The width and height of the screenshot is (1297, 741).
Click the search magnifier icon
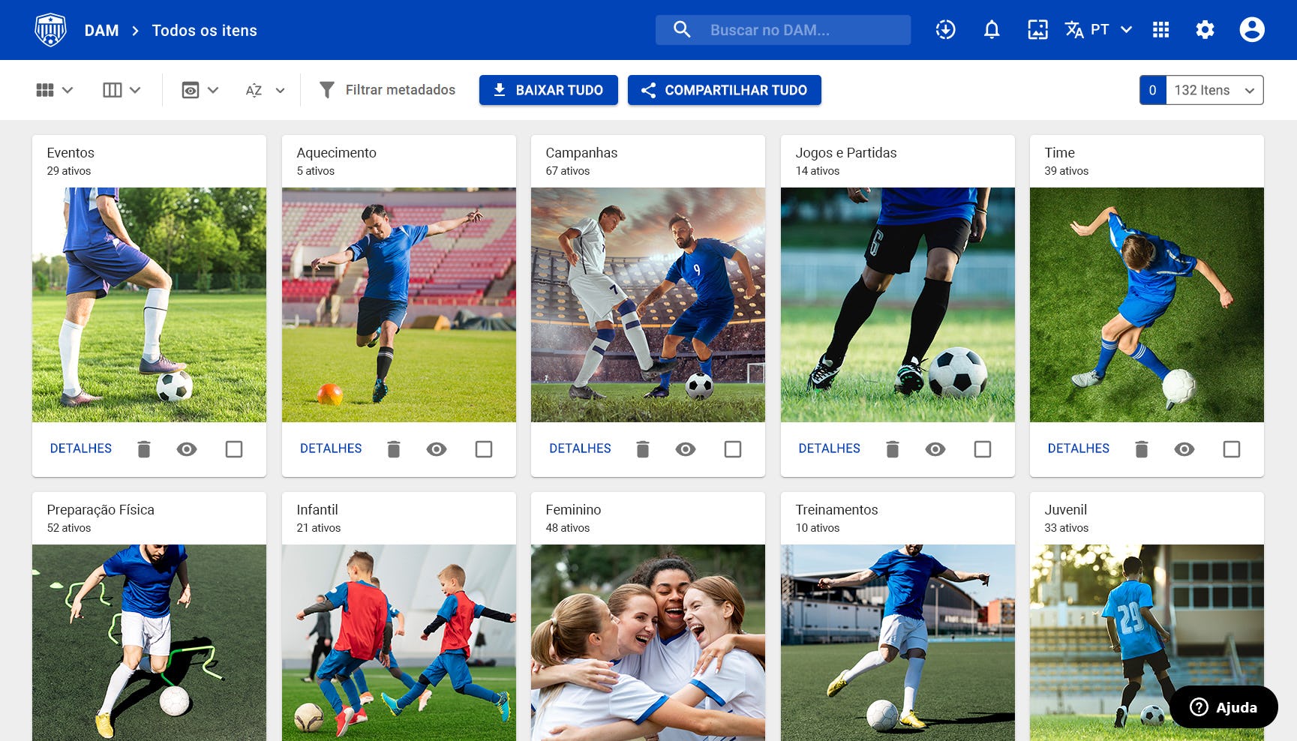click(x=681, y=30)
